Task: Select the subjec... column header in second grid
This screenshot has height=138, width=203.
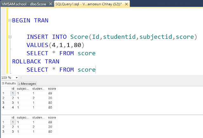Action: (23, 117)
